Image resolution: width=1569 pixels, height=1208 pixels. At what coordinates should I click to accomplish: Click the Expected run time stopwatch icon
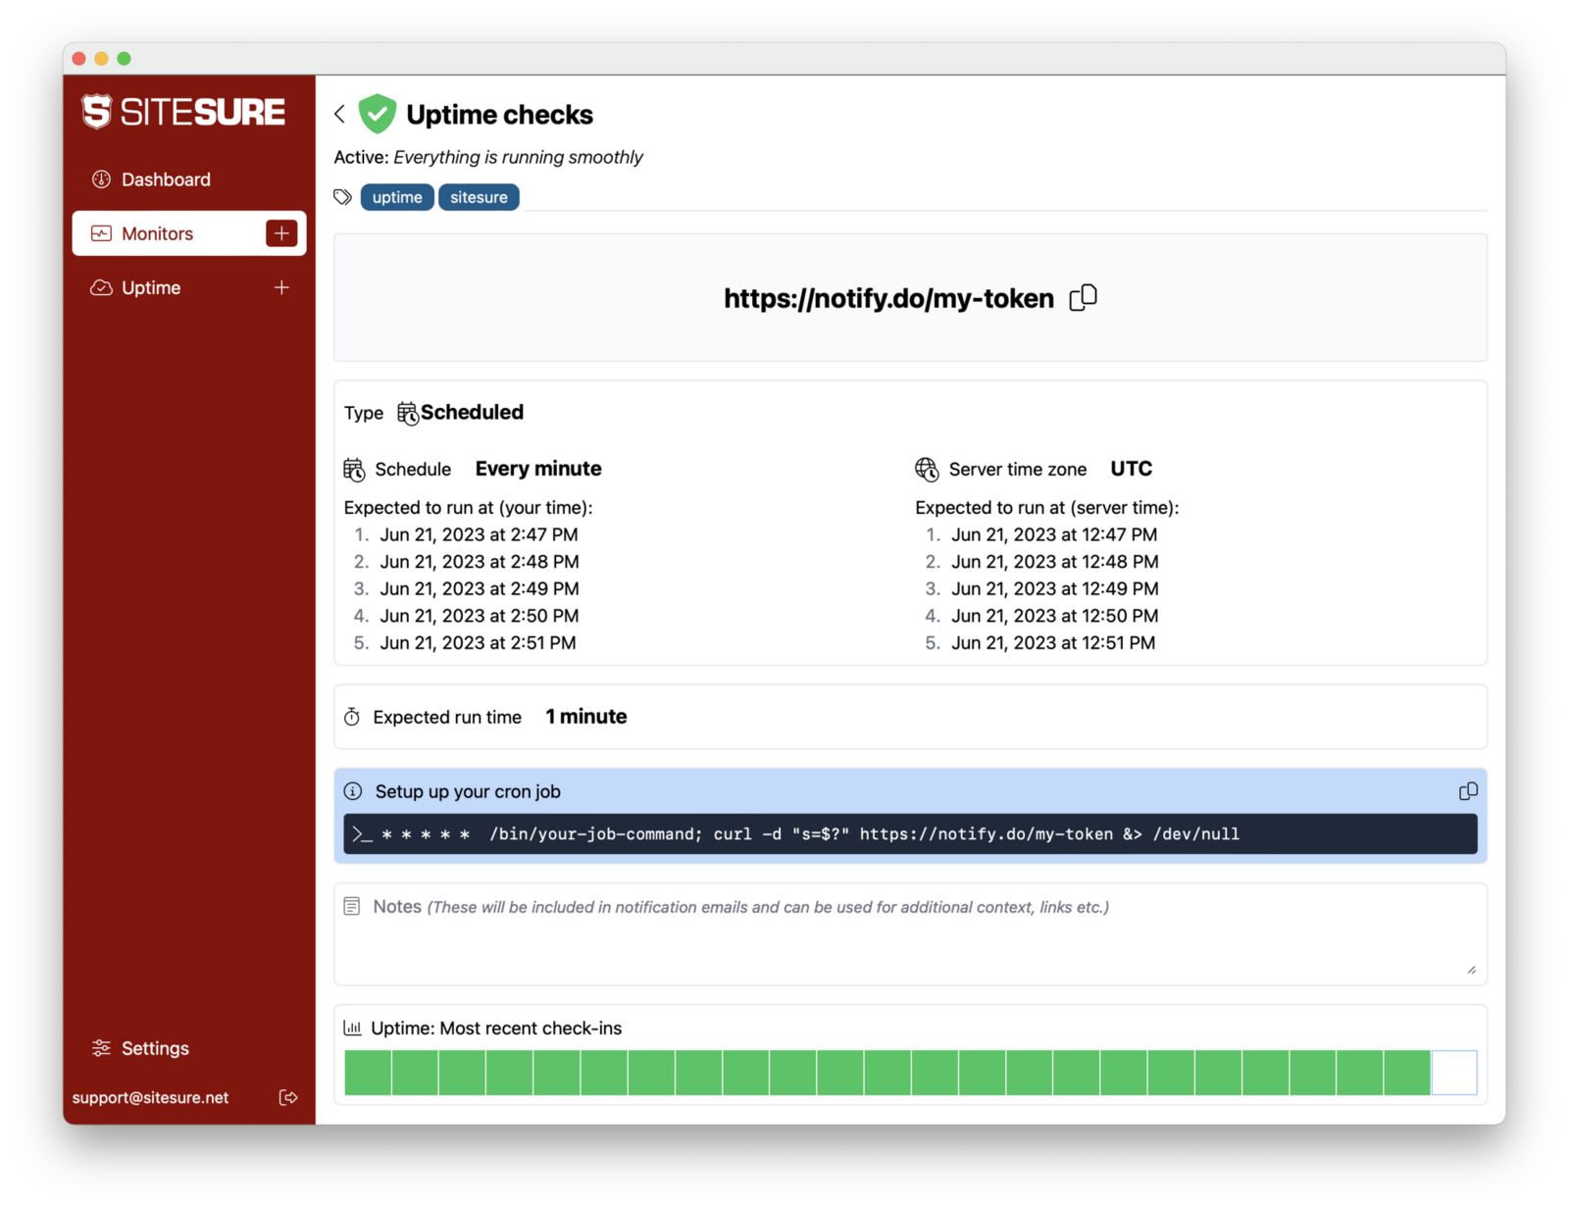(352, 717)
